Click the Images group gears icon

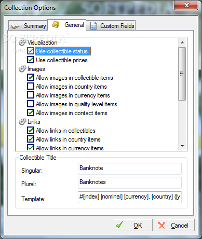pyautogui.click(x=22, y=69)
